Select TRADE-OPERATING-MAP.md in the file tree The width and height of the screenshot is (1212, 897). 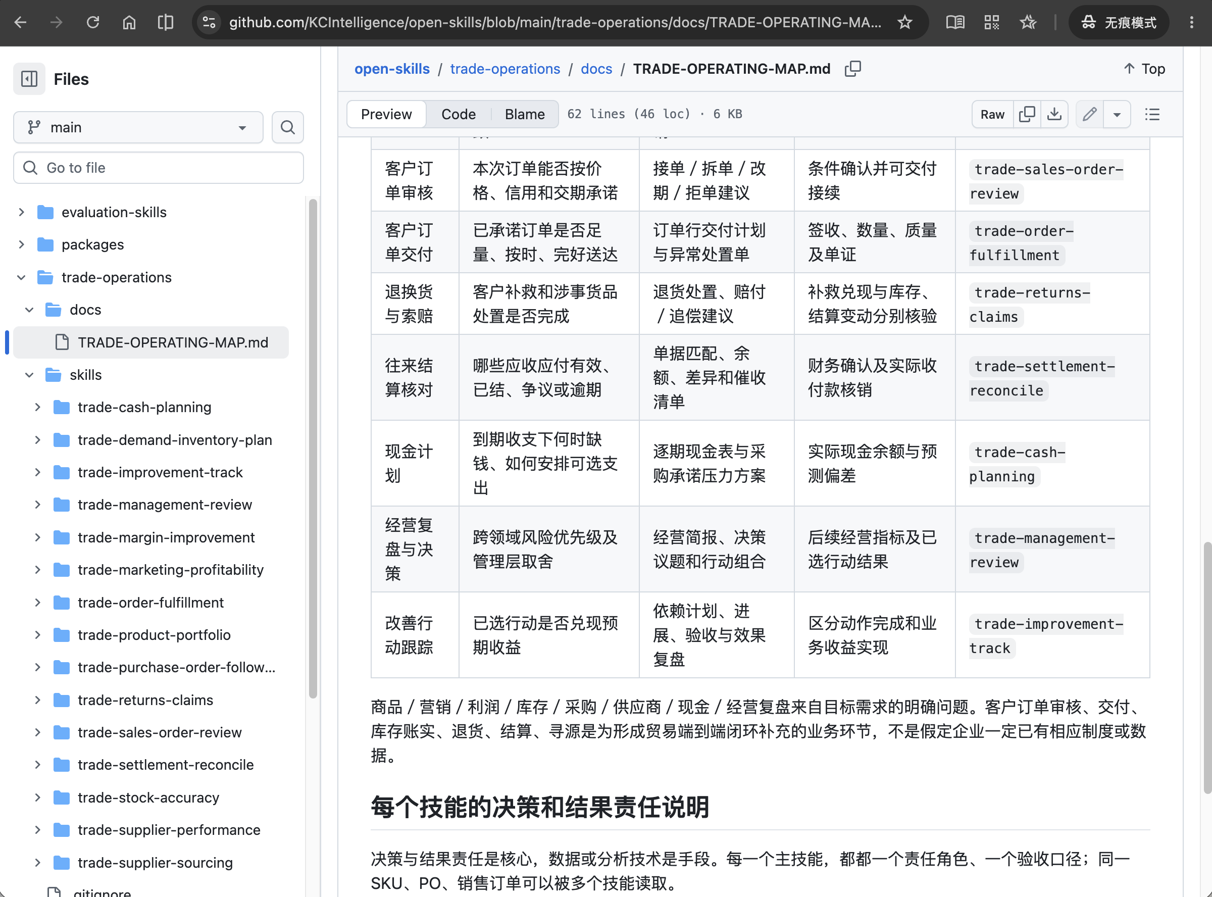(x=151, y=342)
